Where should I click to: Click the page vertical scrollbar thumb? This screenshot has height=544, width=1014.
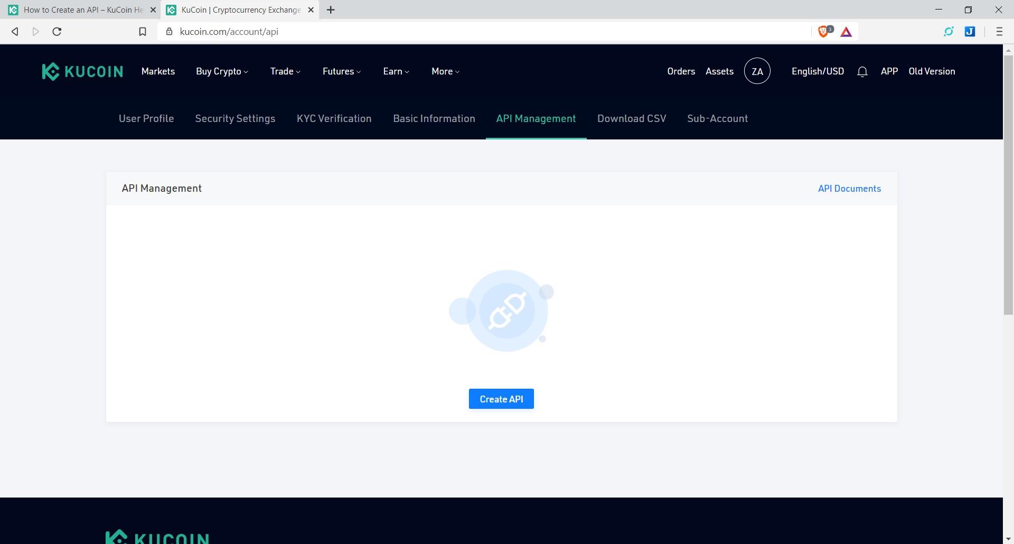tap(1008, 185)
